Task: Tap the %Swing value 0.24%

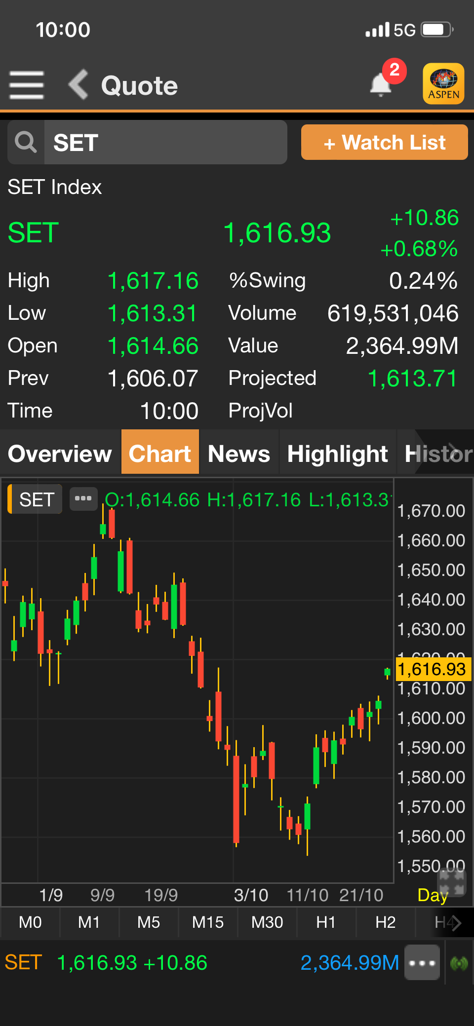Action: [423, 281]
